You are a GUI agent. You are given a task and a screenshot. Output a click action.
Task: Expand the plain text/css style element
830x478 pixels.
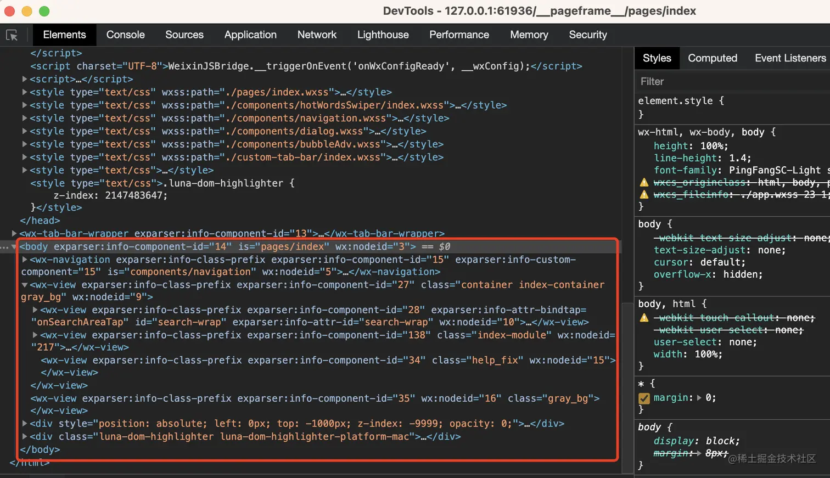coord(25,170)
